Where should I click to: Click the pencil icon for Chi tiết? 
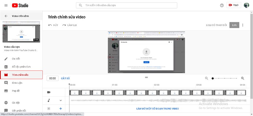(6, 59)
